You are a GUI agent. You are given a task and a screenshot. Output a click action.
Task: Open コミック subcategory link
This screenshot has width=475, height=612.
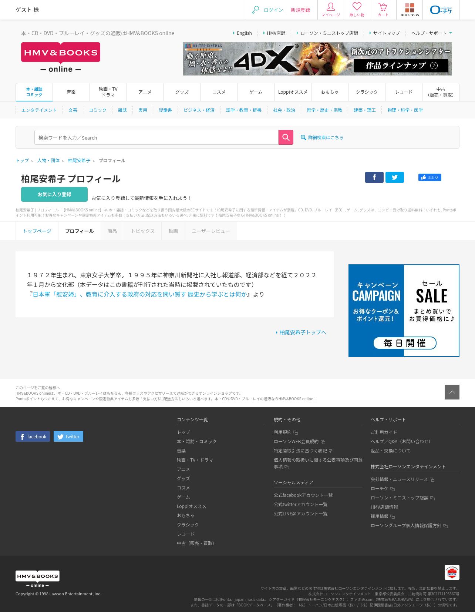coord(98,110)
